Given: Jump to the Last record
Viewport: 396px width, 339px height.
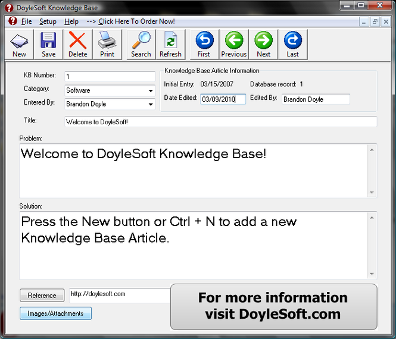Looking at the screenshot, I should 293,45.
